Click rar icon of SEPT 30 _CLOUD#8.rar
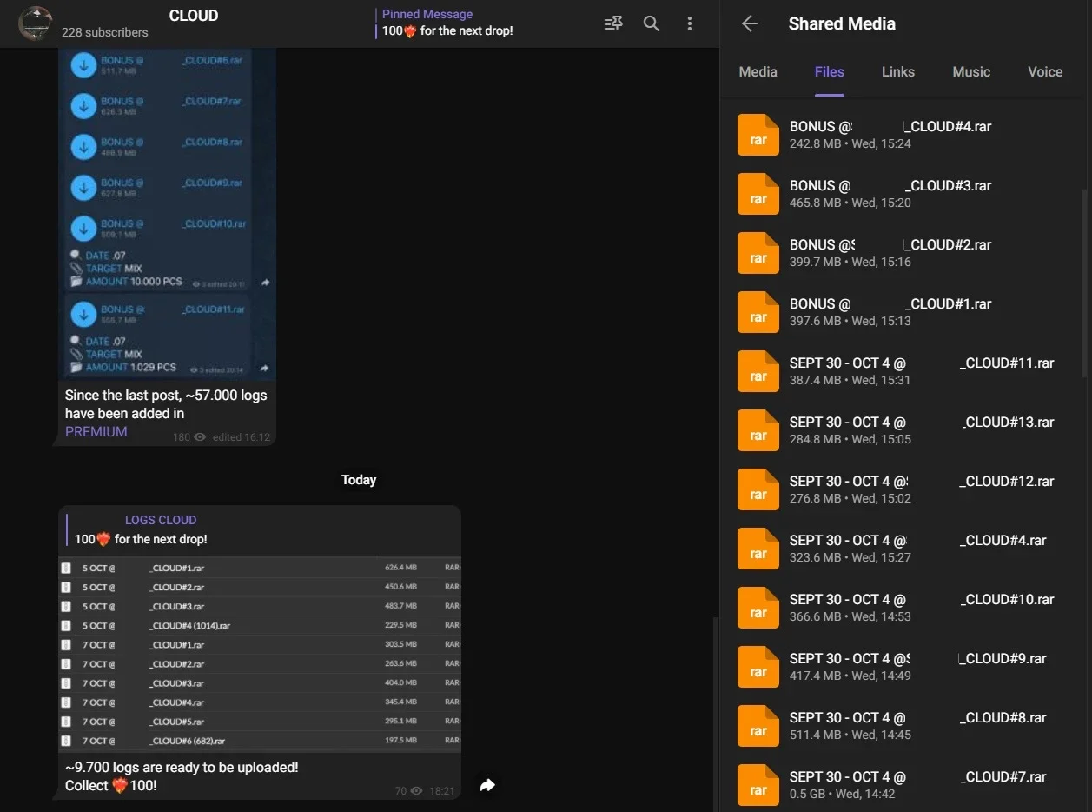The image size is (1092, 812). pyautogui.click(x=758, y=726)
